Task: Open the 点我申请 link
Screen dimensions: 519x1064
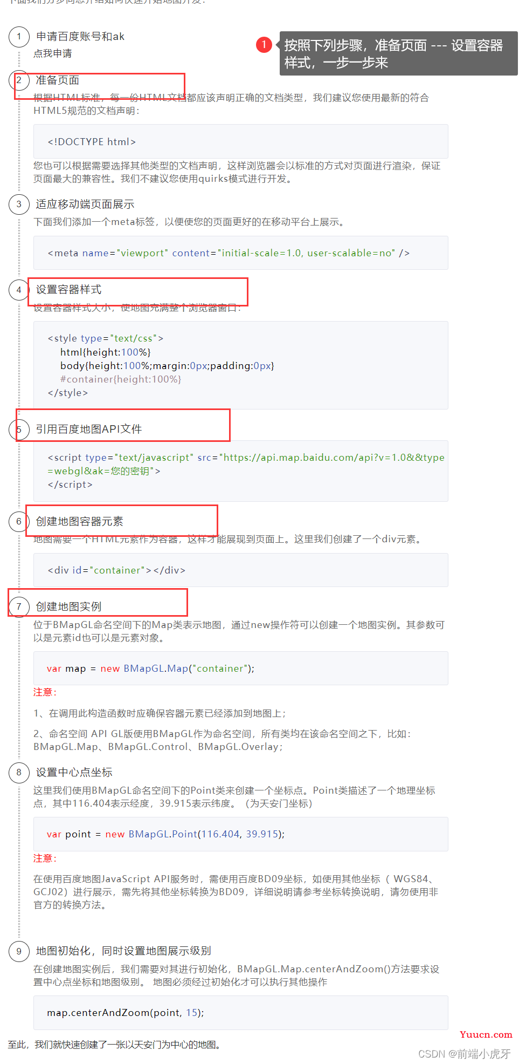Action: (53, 53)
